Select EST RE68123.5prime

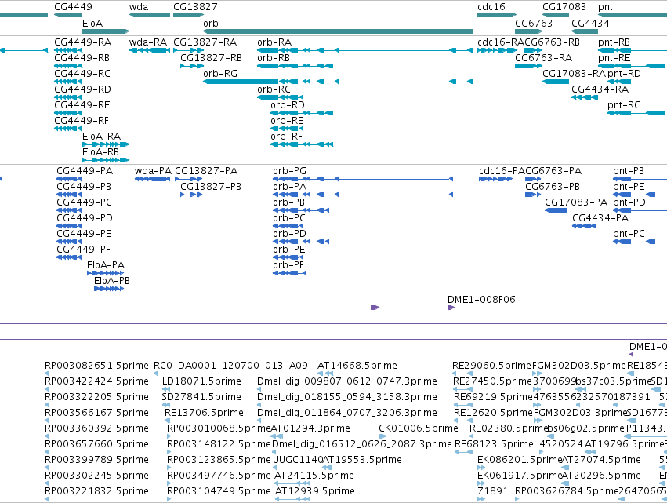tap(494, 444)
